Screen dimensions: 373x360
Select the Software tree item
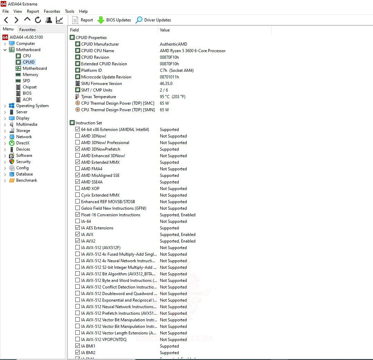click(24, 155)
